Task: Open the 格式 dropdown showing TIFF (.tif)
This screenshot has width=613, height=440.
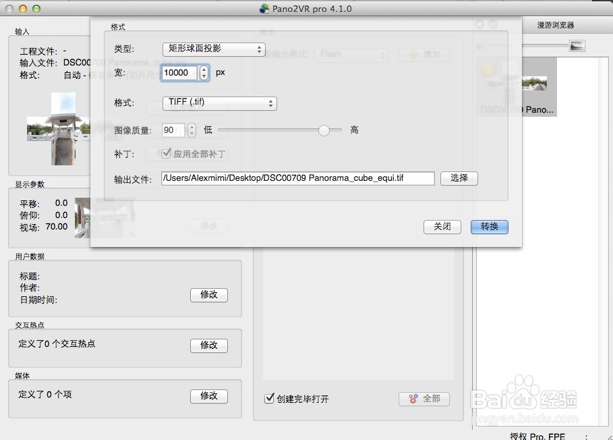Action: 219,103
